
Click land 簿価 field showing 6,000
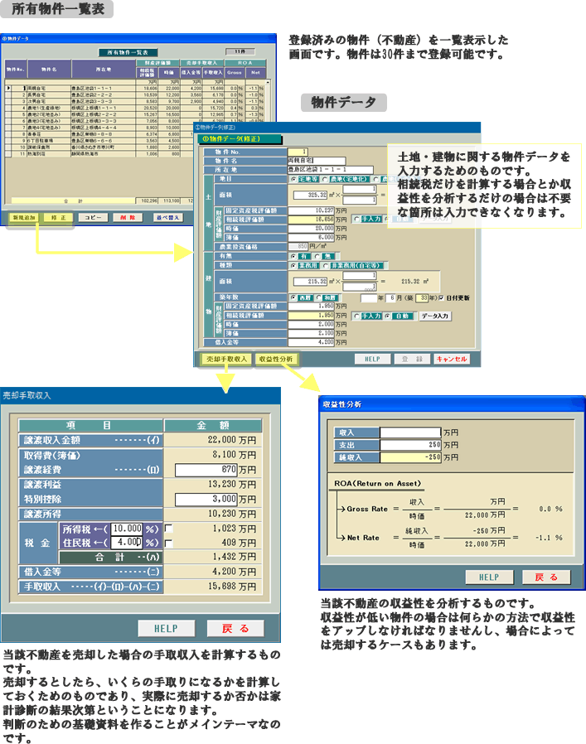point(312,237)
